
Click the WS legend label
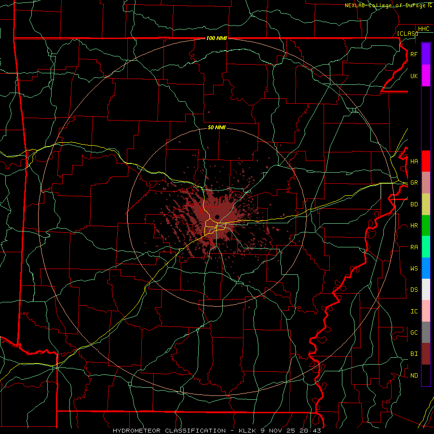414,269
